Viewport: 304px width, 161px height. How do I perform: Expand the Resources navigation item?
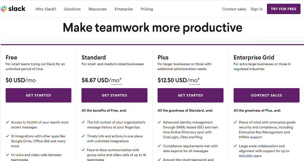97,9
